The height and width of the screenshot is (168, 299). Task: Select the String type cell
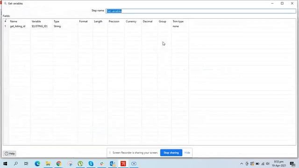click(57, 26)
